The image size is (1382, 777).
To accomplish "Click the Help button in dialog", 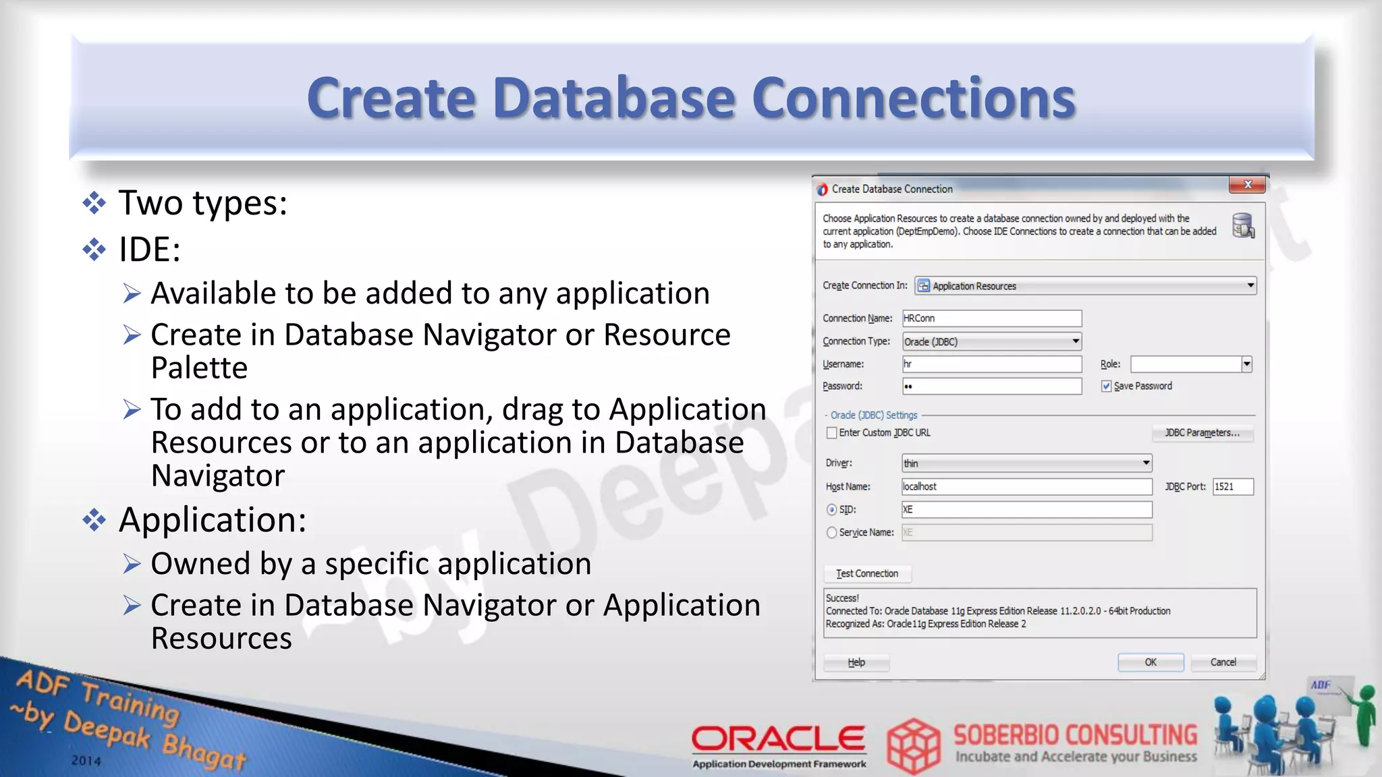I will 856,662.
